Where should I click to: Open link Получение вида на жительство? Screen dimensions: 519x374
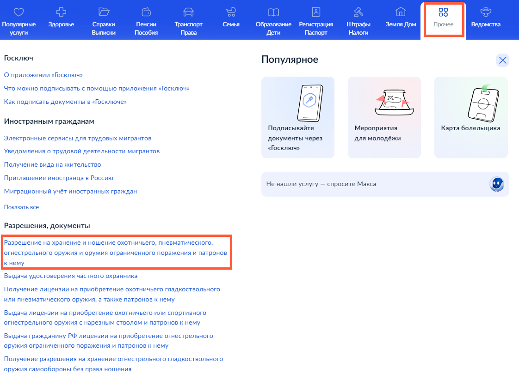52,164
